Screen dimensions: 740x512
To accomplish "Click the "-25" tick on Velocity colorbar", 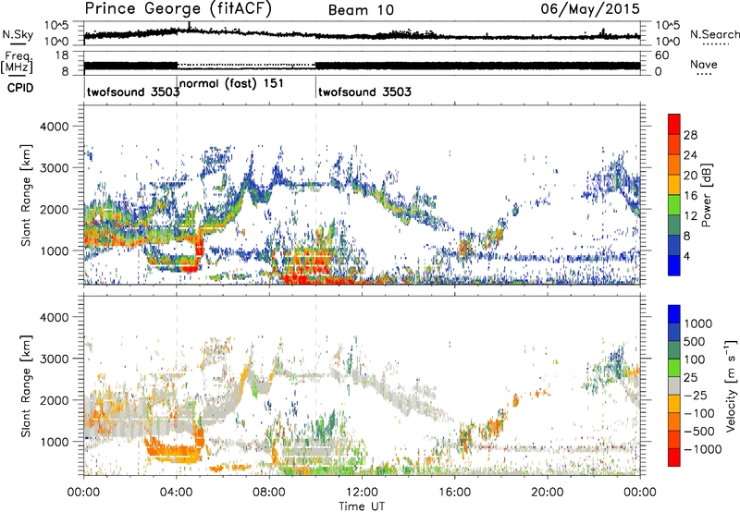I will [x=696, y=396].
